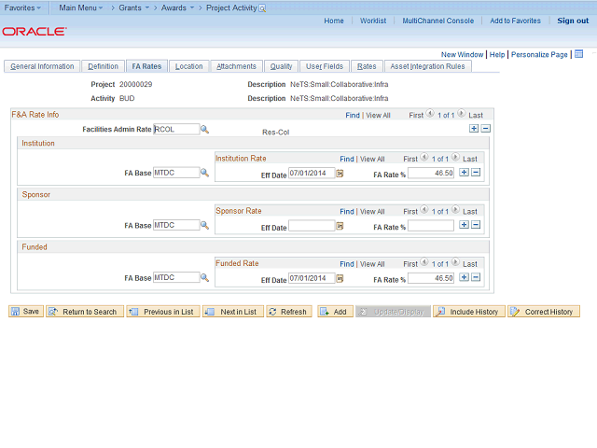Click the Correct History button

point(544,311)
